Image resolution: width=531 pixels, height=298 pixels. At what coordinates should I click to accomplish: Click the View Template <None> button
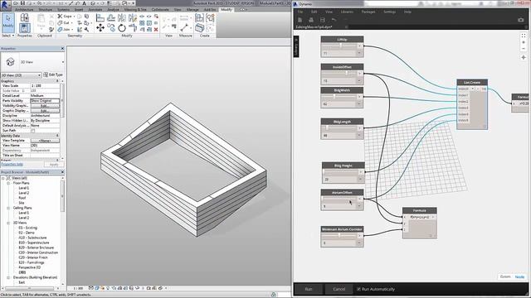click(x=45, y=141)
